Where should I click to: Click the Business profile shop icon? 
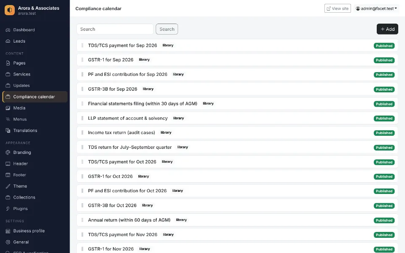click(x=8, y=231)
